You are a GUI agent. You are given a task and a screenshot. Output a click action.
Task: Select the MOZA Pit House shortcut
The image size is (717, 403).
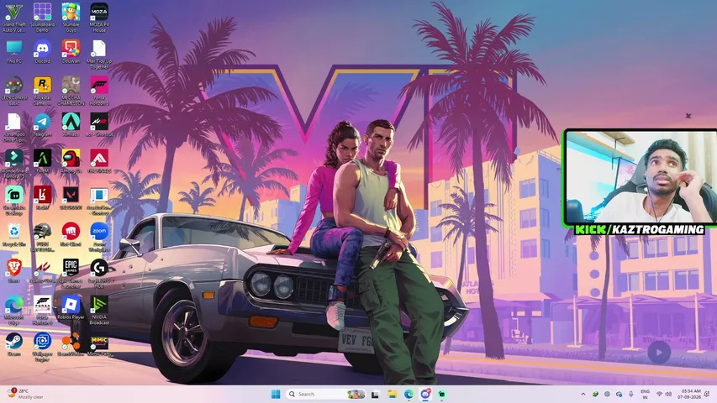pyautogui.click(x=99, y=18)
